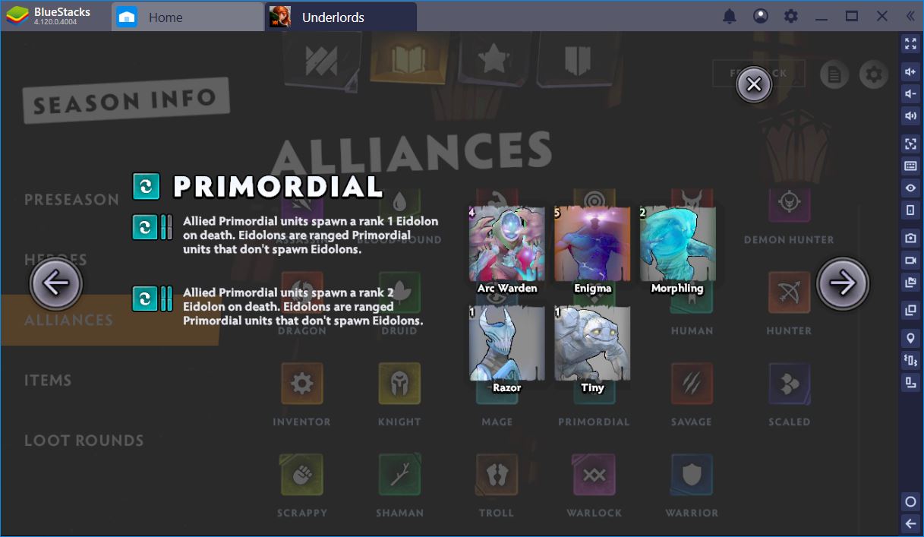Switch to the Home tab
924x537 pixels.
click(188, 17)
